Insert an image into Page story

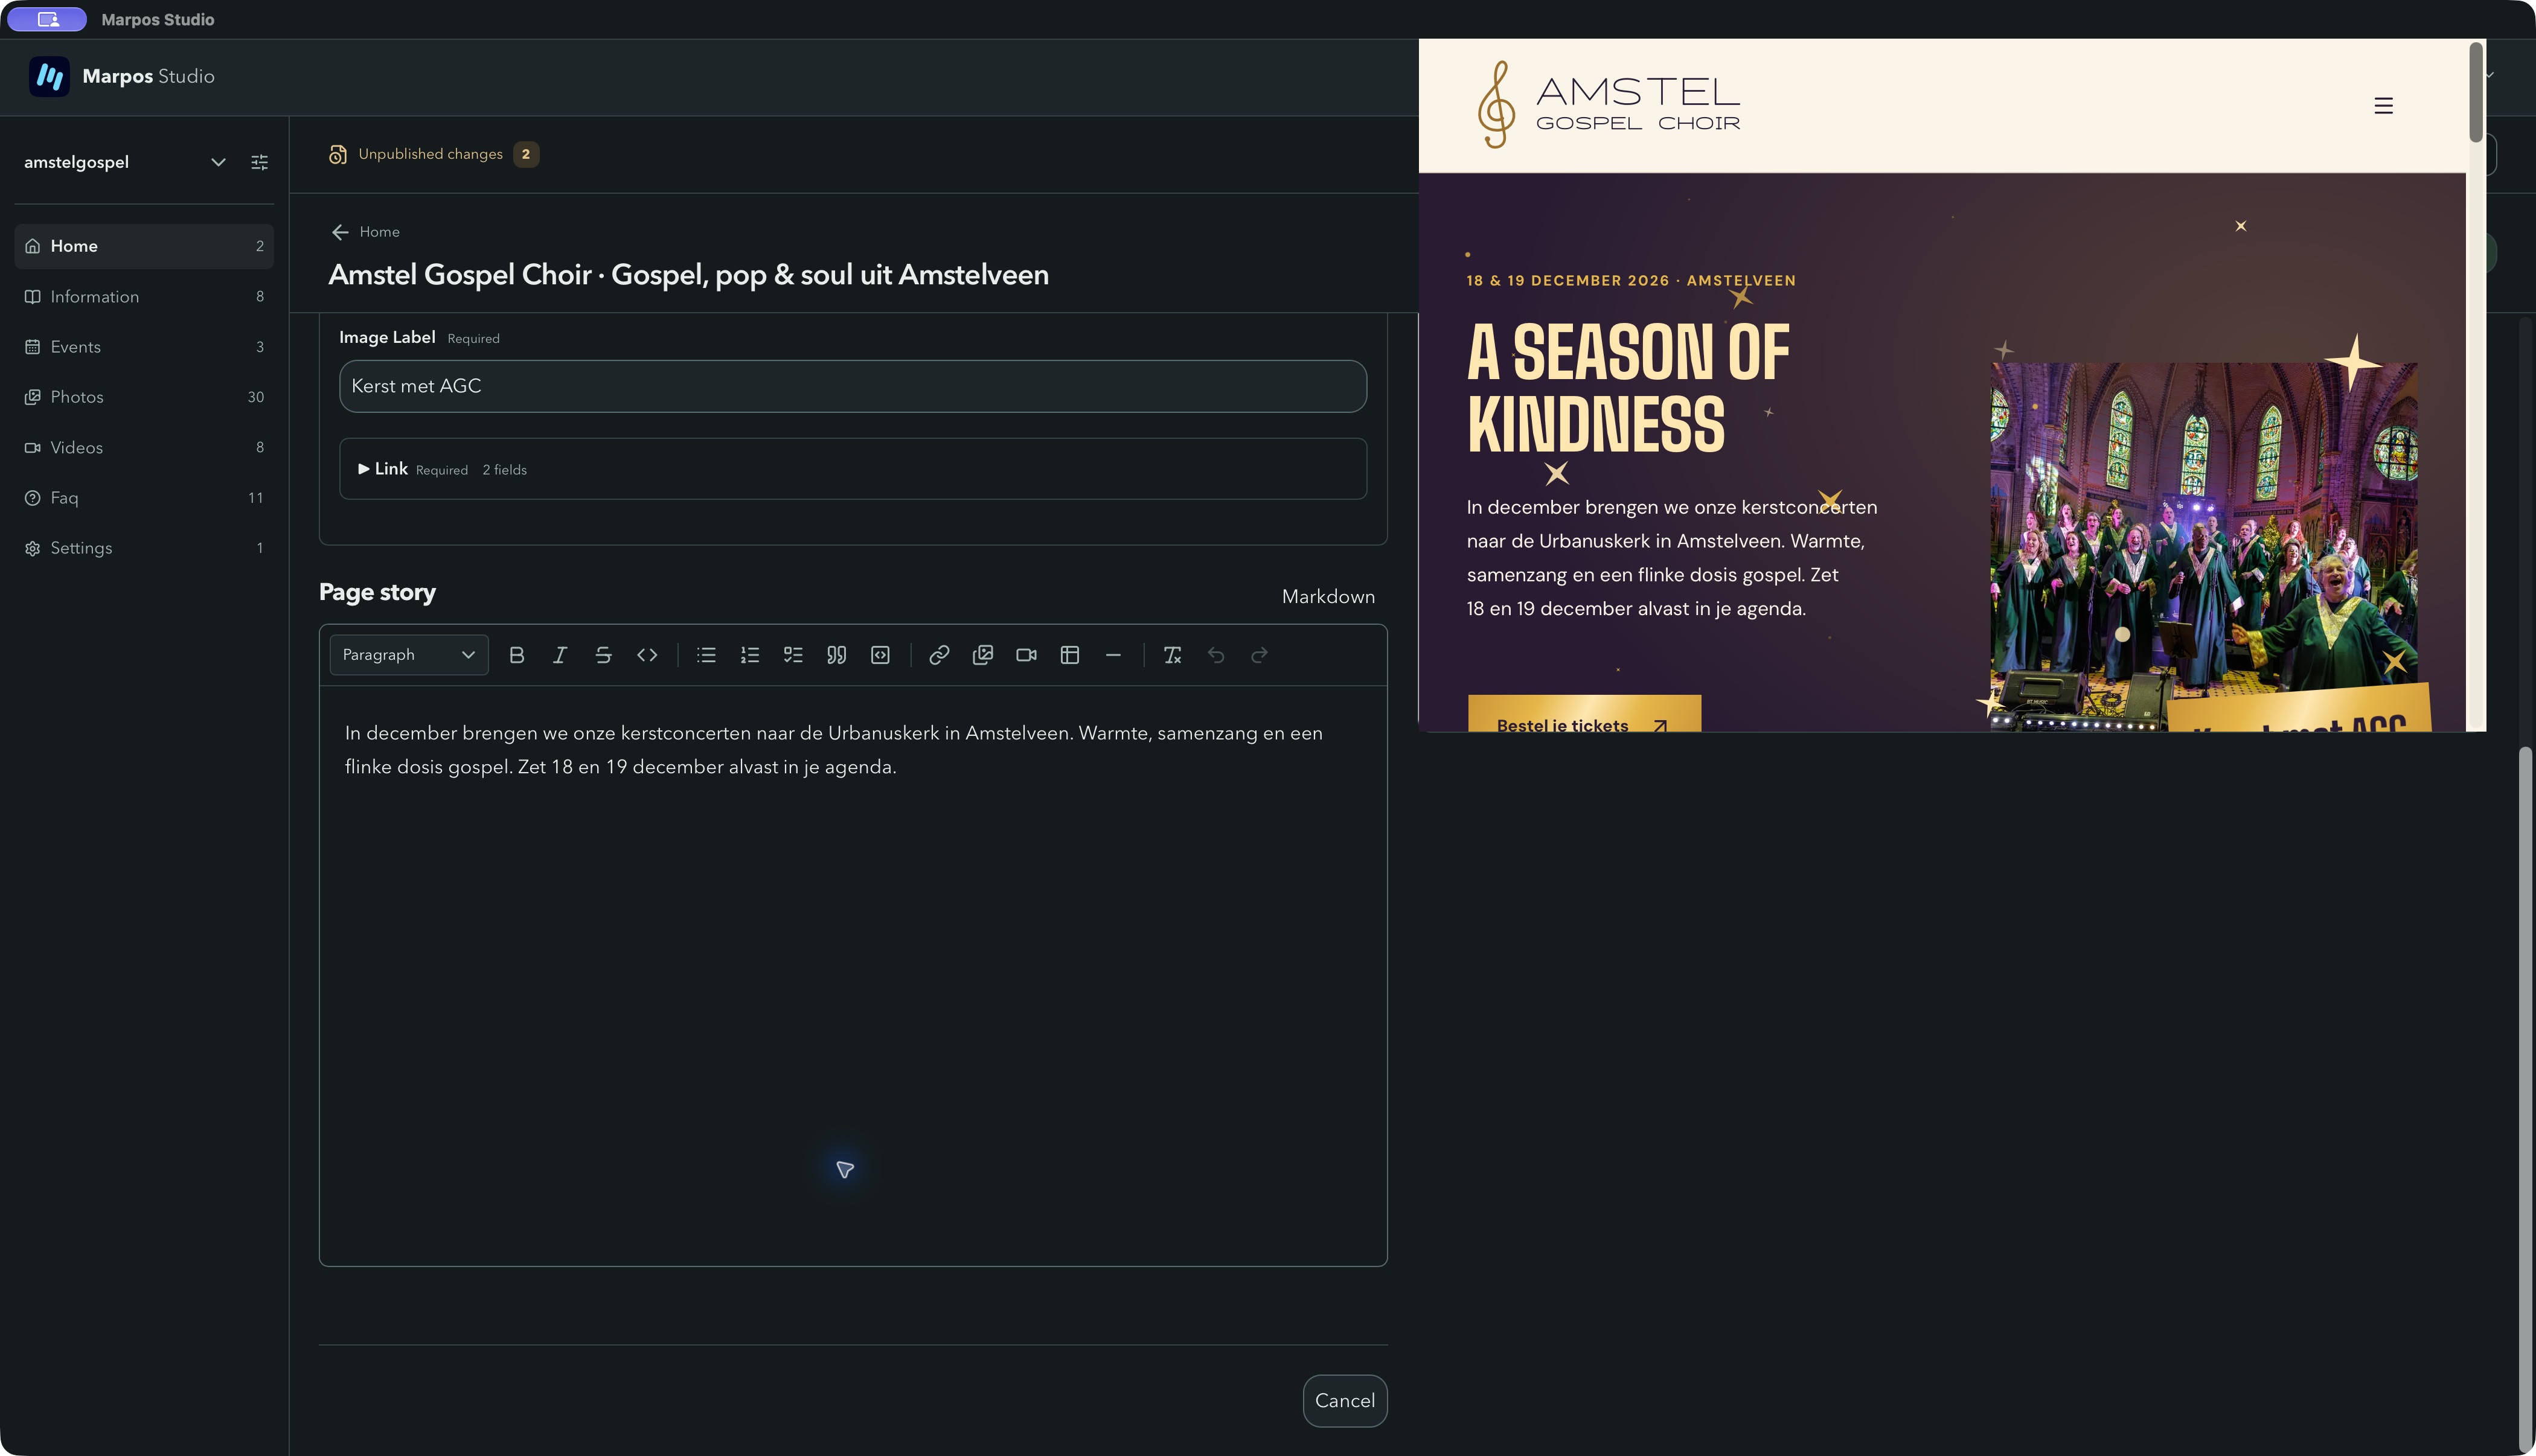tap(983, 655)
